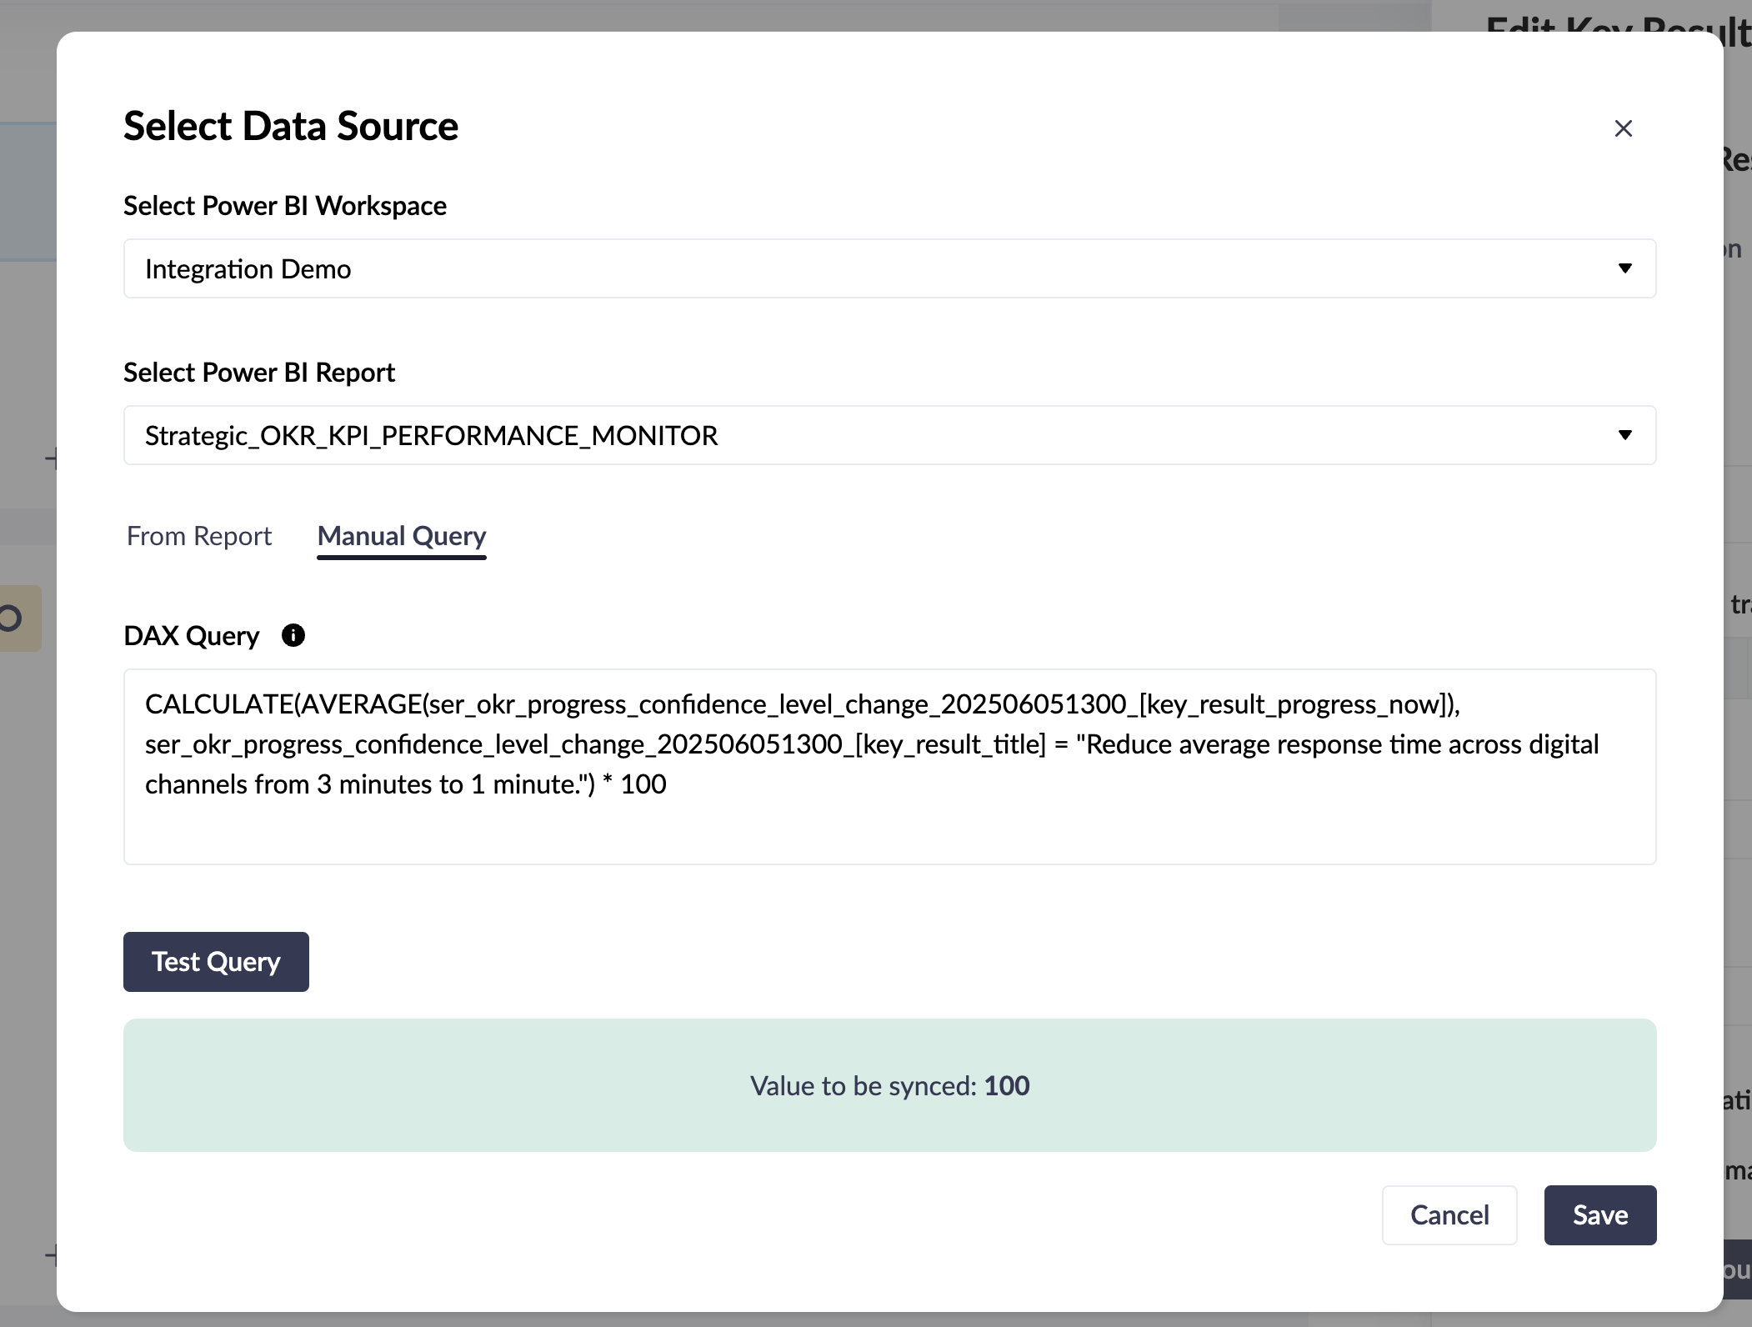Select the Manual Query tab
Viewport: 1752px width, 1327px height.
tap(402, 537)
